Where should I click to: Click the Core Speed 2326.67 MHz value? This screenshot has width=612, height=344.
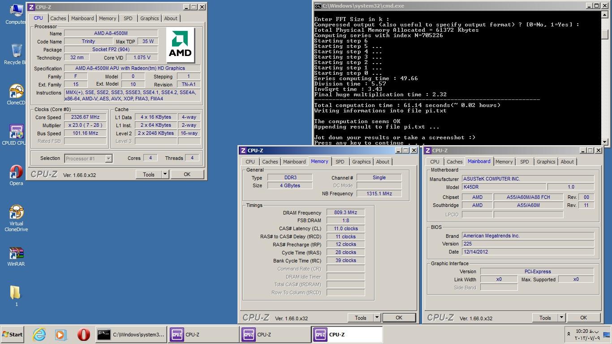tap(85, 117)
